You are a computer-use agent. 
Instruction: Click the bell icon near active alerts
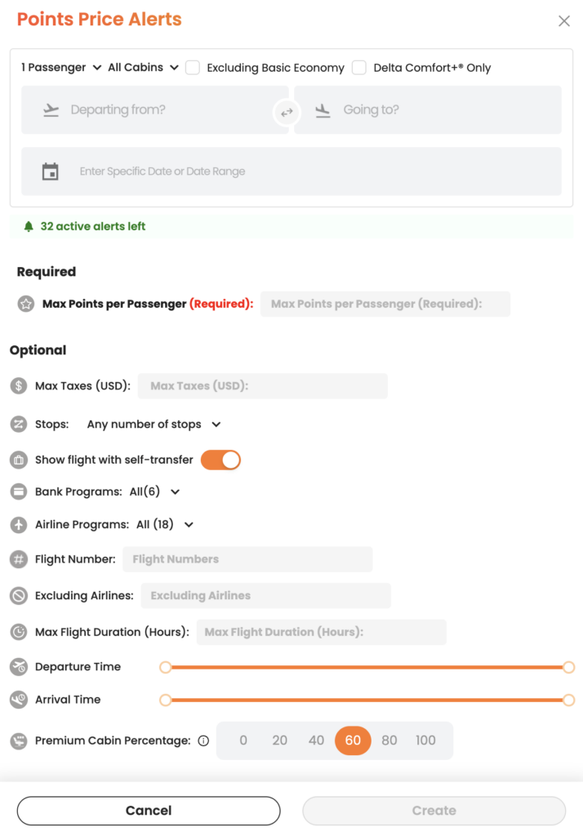coord(29,227)
